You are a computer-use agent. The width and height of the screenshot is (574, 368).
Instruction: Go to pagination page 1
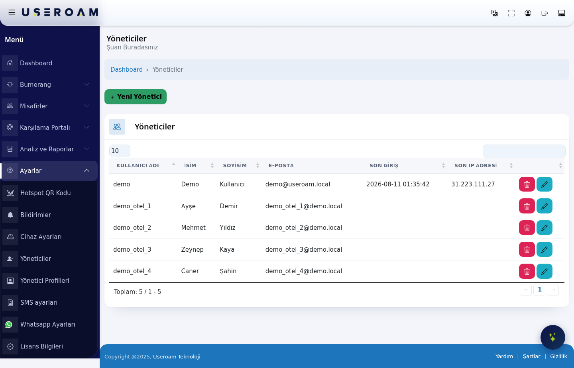click(539, 290)
